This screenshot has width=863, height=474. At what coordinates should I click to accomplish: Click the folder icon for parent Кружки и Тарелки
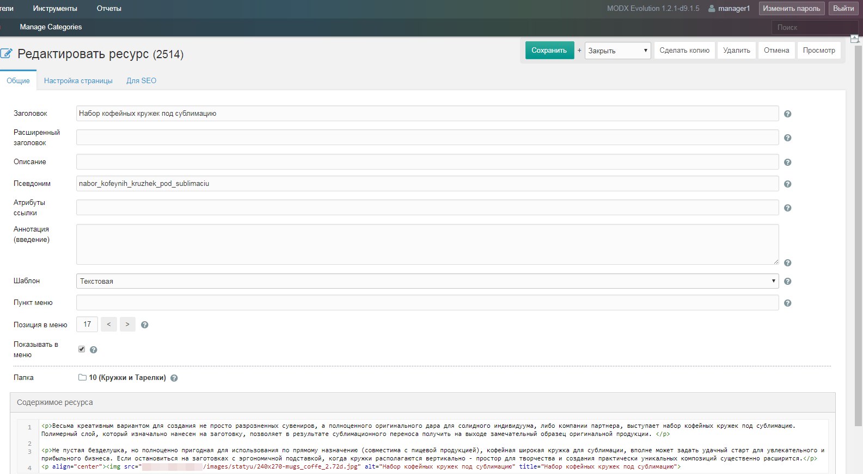coord(83,377)
